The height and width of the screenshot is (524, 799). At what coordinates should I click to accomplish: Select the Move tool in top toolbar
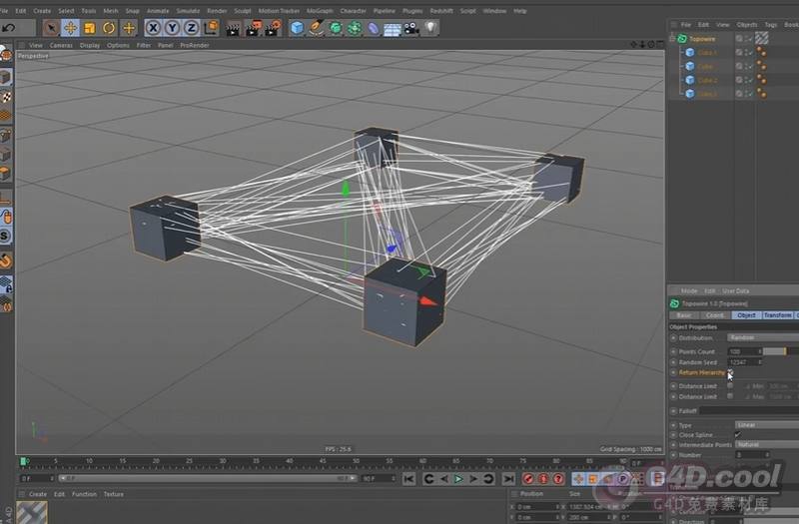click(x=71, y=28)
